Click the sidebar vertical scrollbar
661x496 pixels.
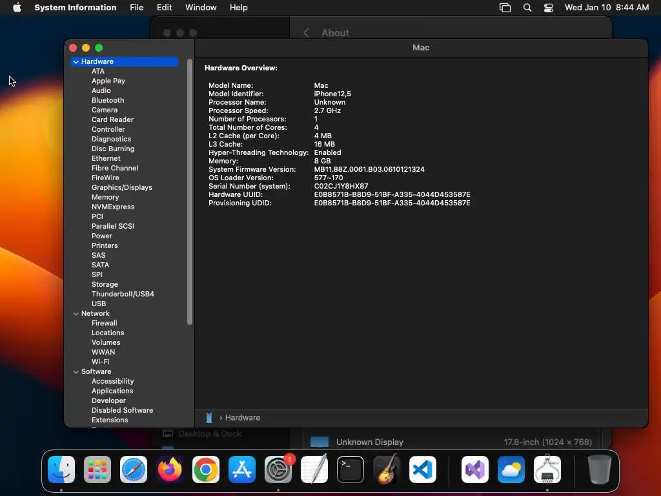[x=190, y=192]
